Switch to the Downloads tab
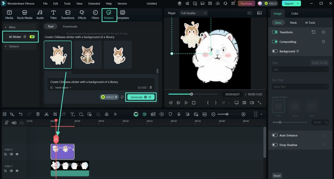The width and height of the screenshot is (334, 179). pos(70,26)
